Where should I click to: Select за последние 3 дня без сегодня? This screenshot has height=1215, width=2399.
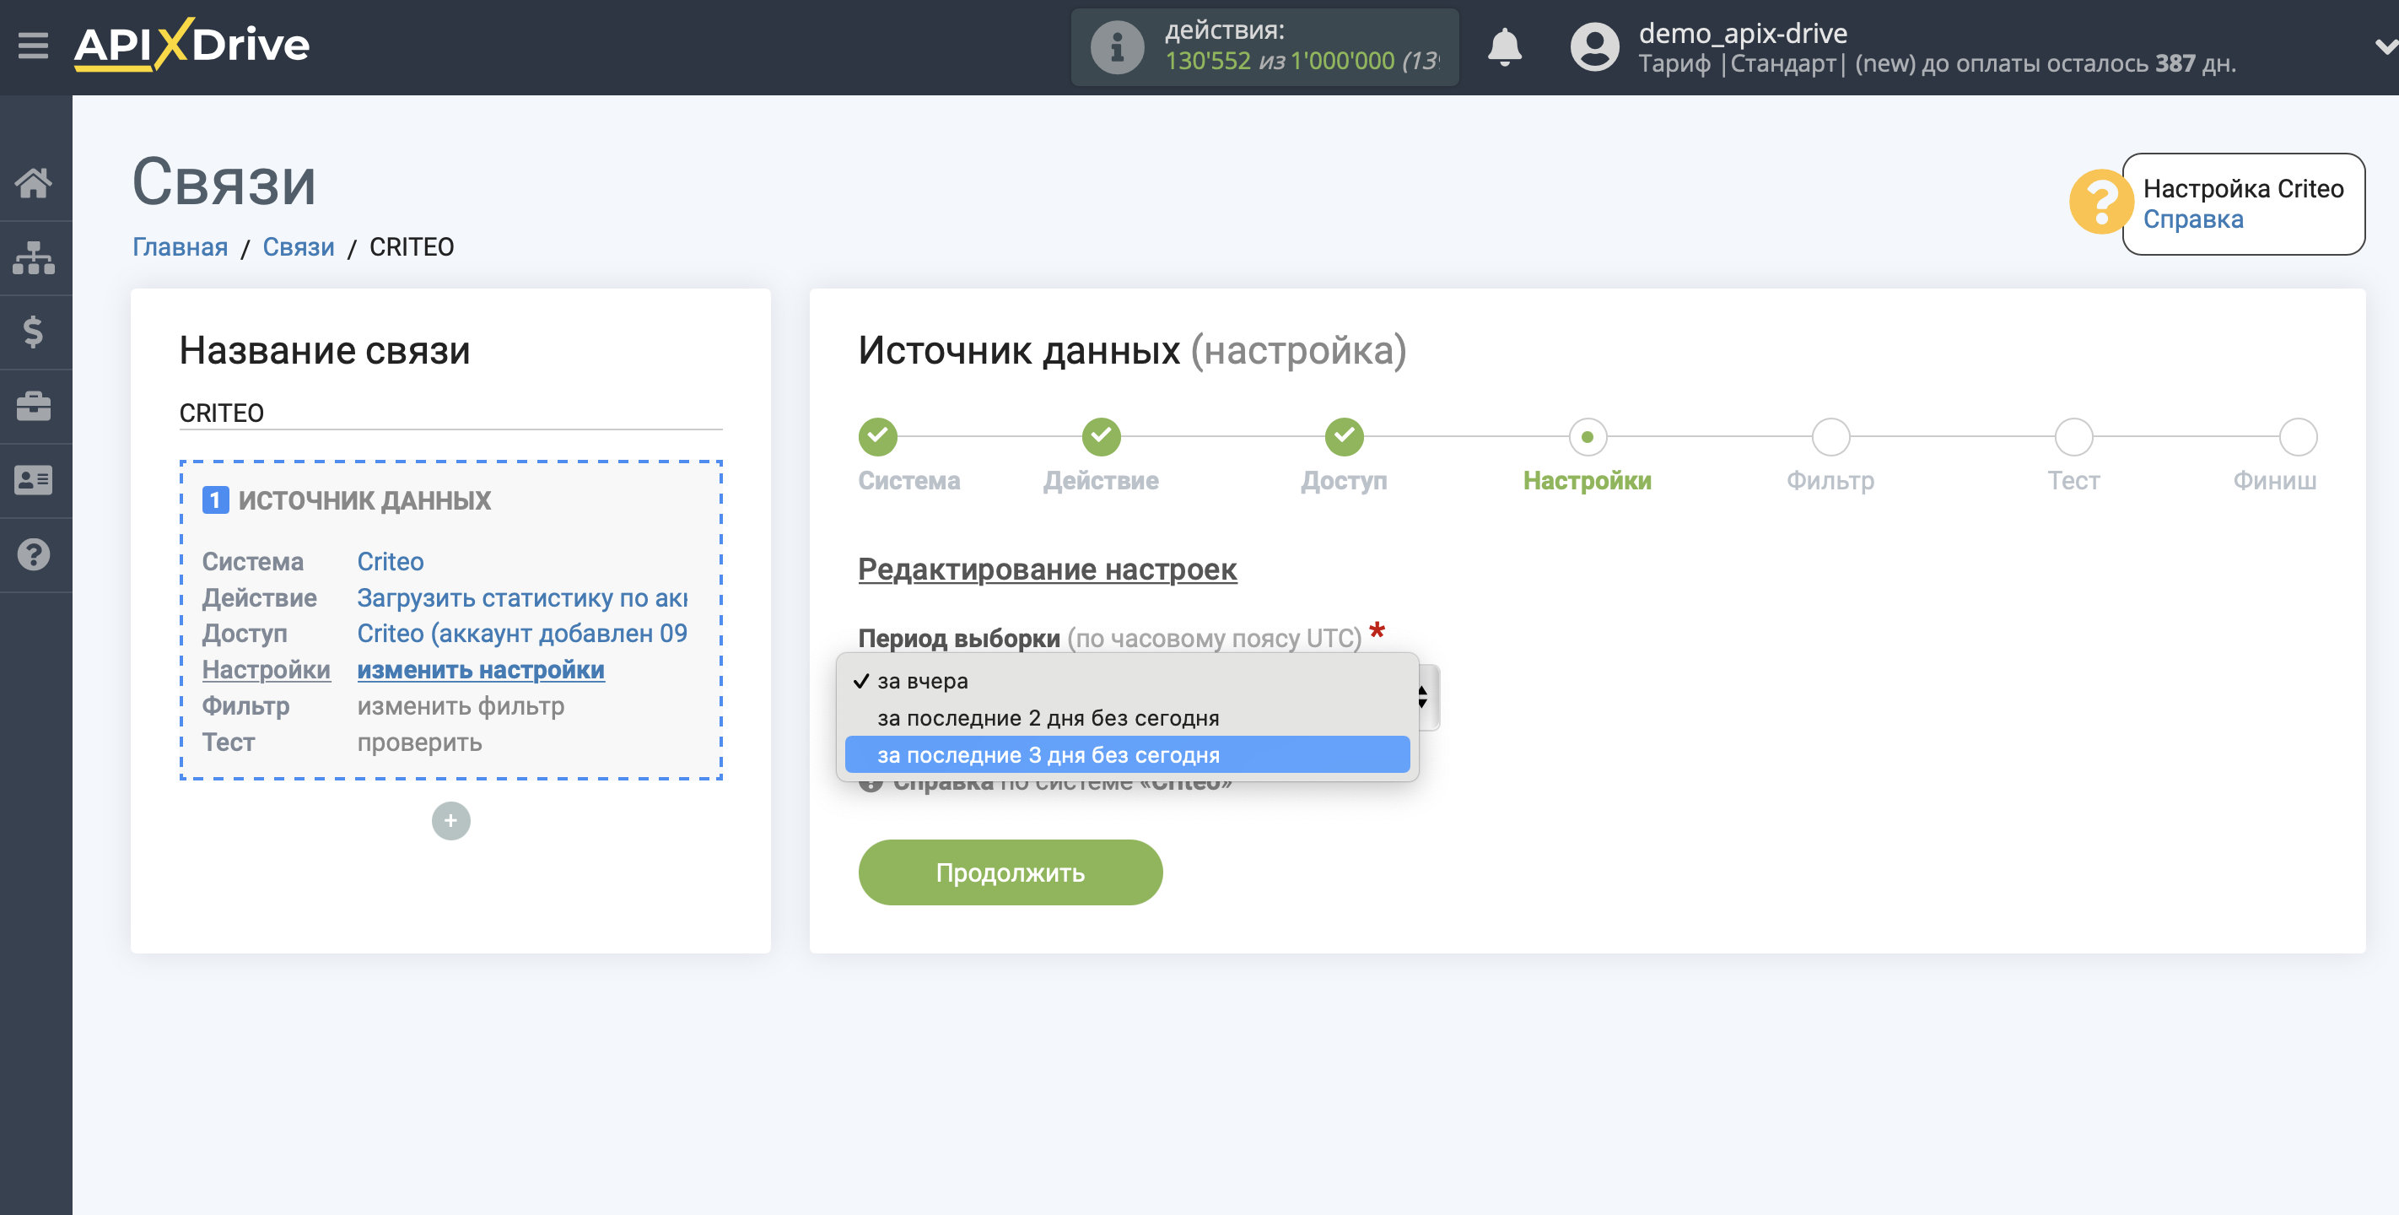[1127, 754]
